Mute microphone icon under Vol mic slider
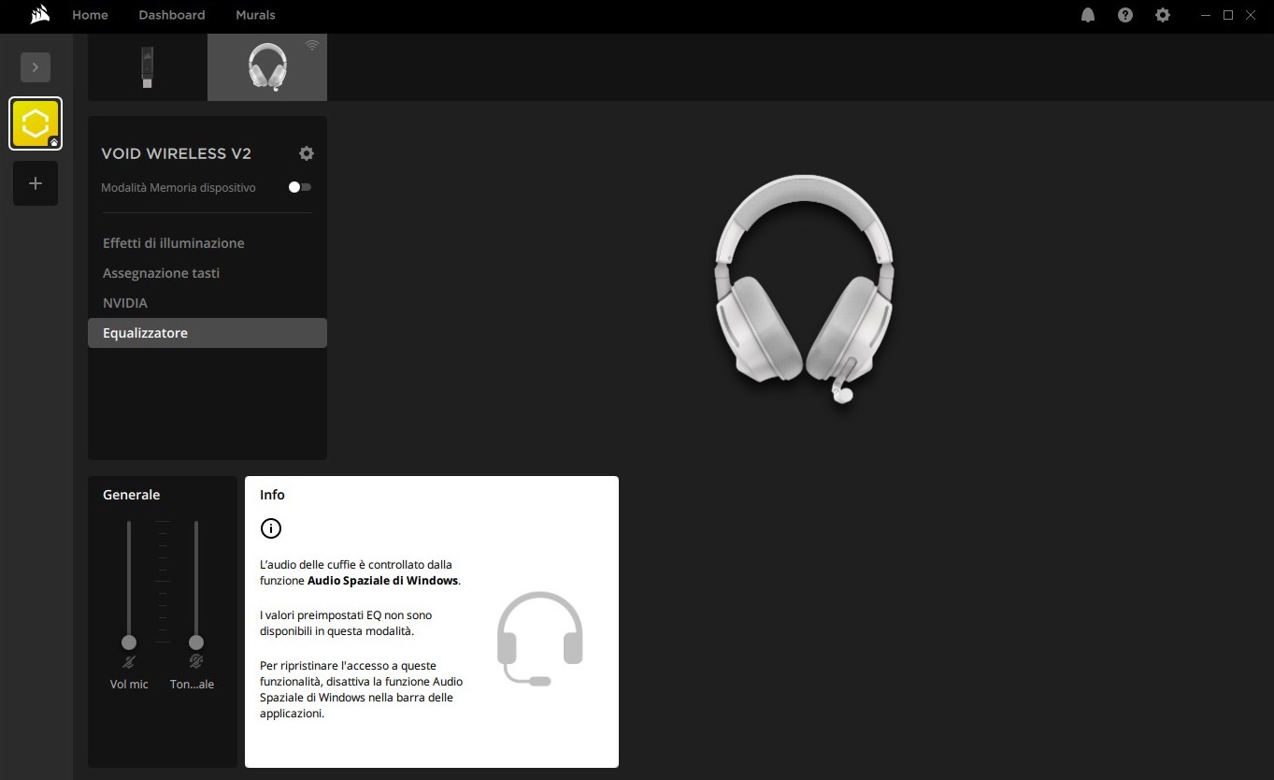The width and height of the screenshot is (1274, 780). (x=129, y=662)
